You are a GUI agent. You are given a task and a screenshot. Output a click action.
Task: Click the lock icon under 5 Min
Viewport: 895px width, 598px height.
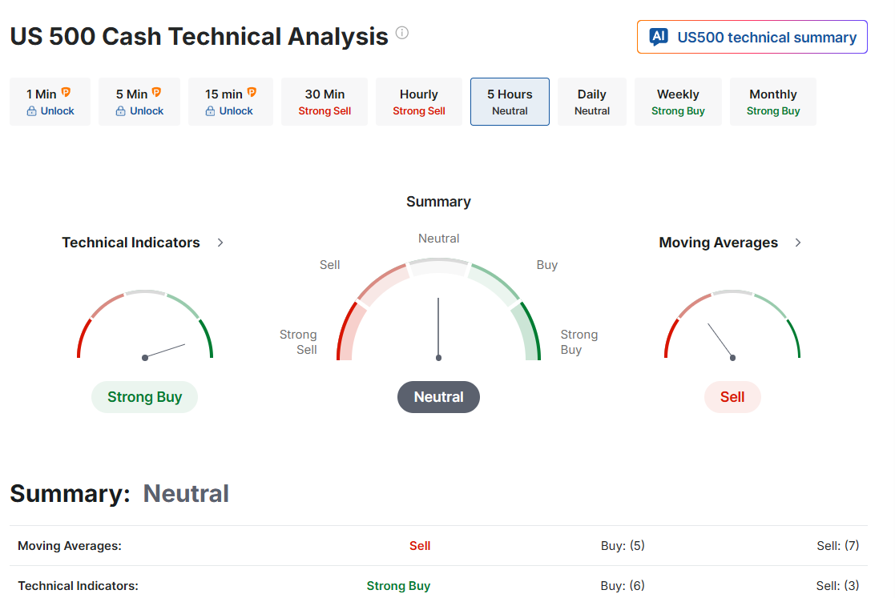pos(120,111)
